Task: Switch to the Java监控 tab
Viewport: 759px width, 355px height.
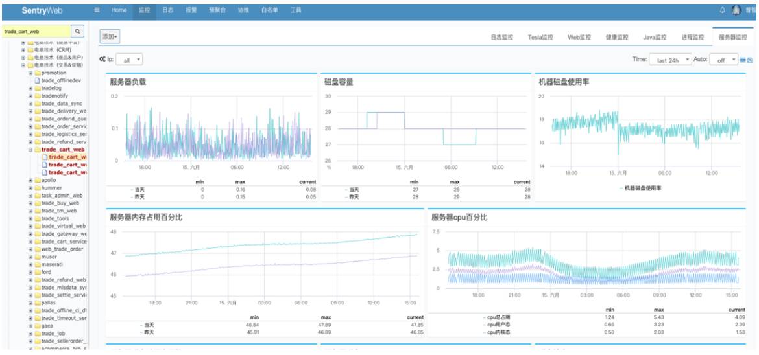Action: point(655,37)
